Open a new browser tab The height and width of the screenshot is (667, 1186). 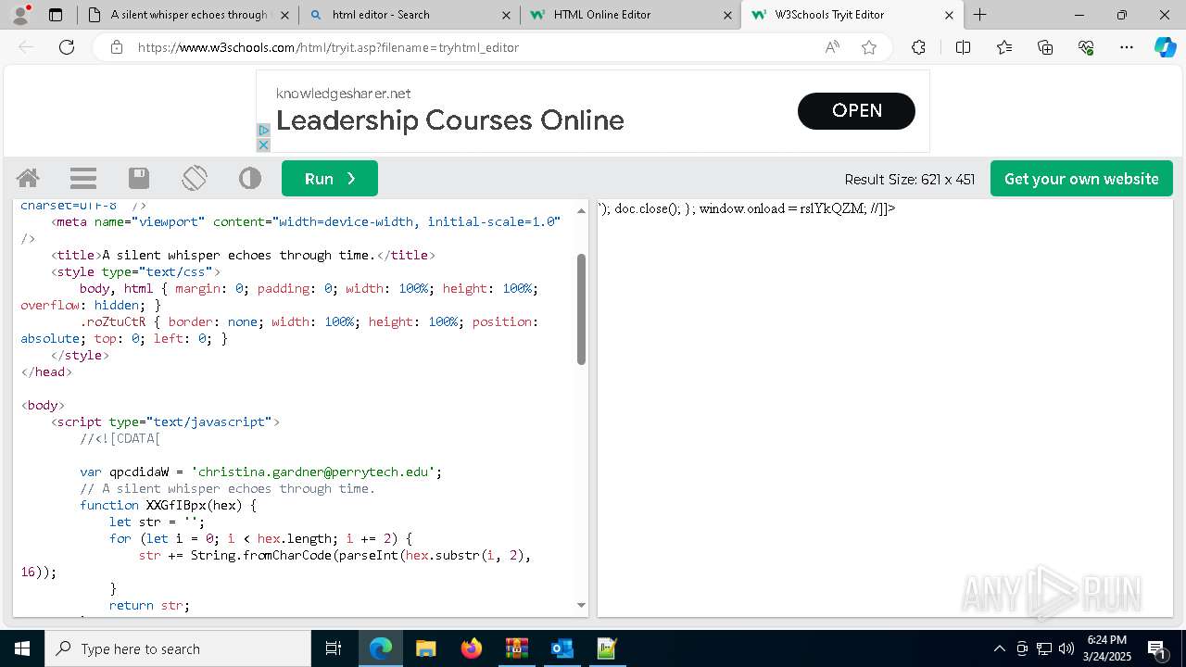point(979,15)
